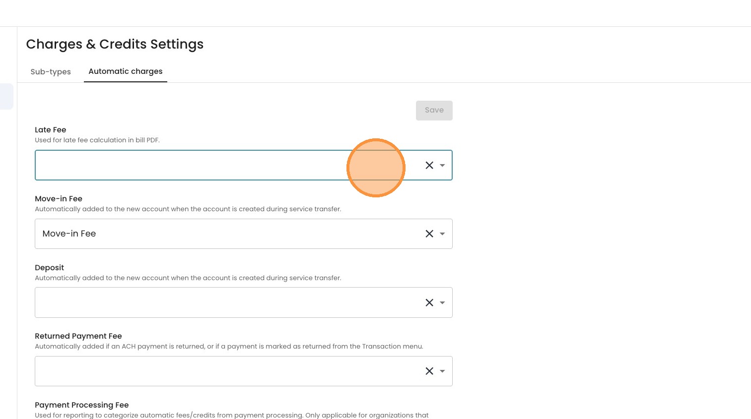Click the Payment Processing Fee label
The image size is (751, 419).
click(x=82, y=405)
